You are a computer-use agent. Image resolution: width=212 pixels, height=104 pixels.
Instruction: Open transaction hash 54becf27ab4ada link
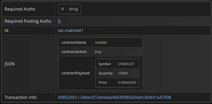(x=126, y=97)
